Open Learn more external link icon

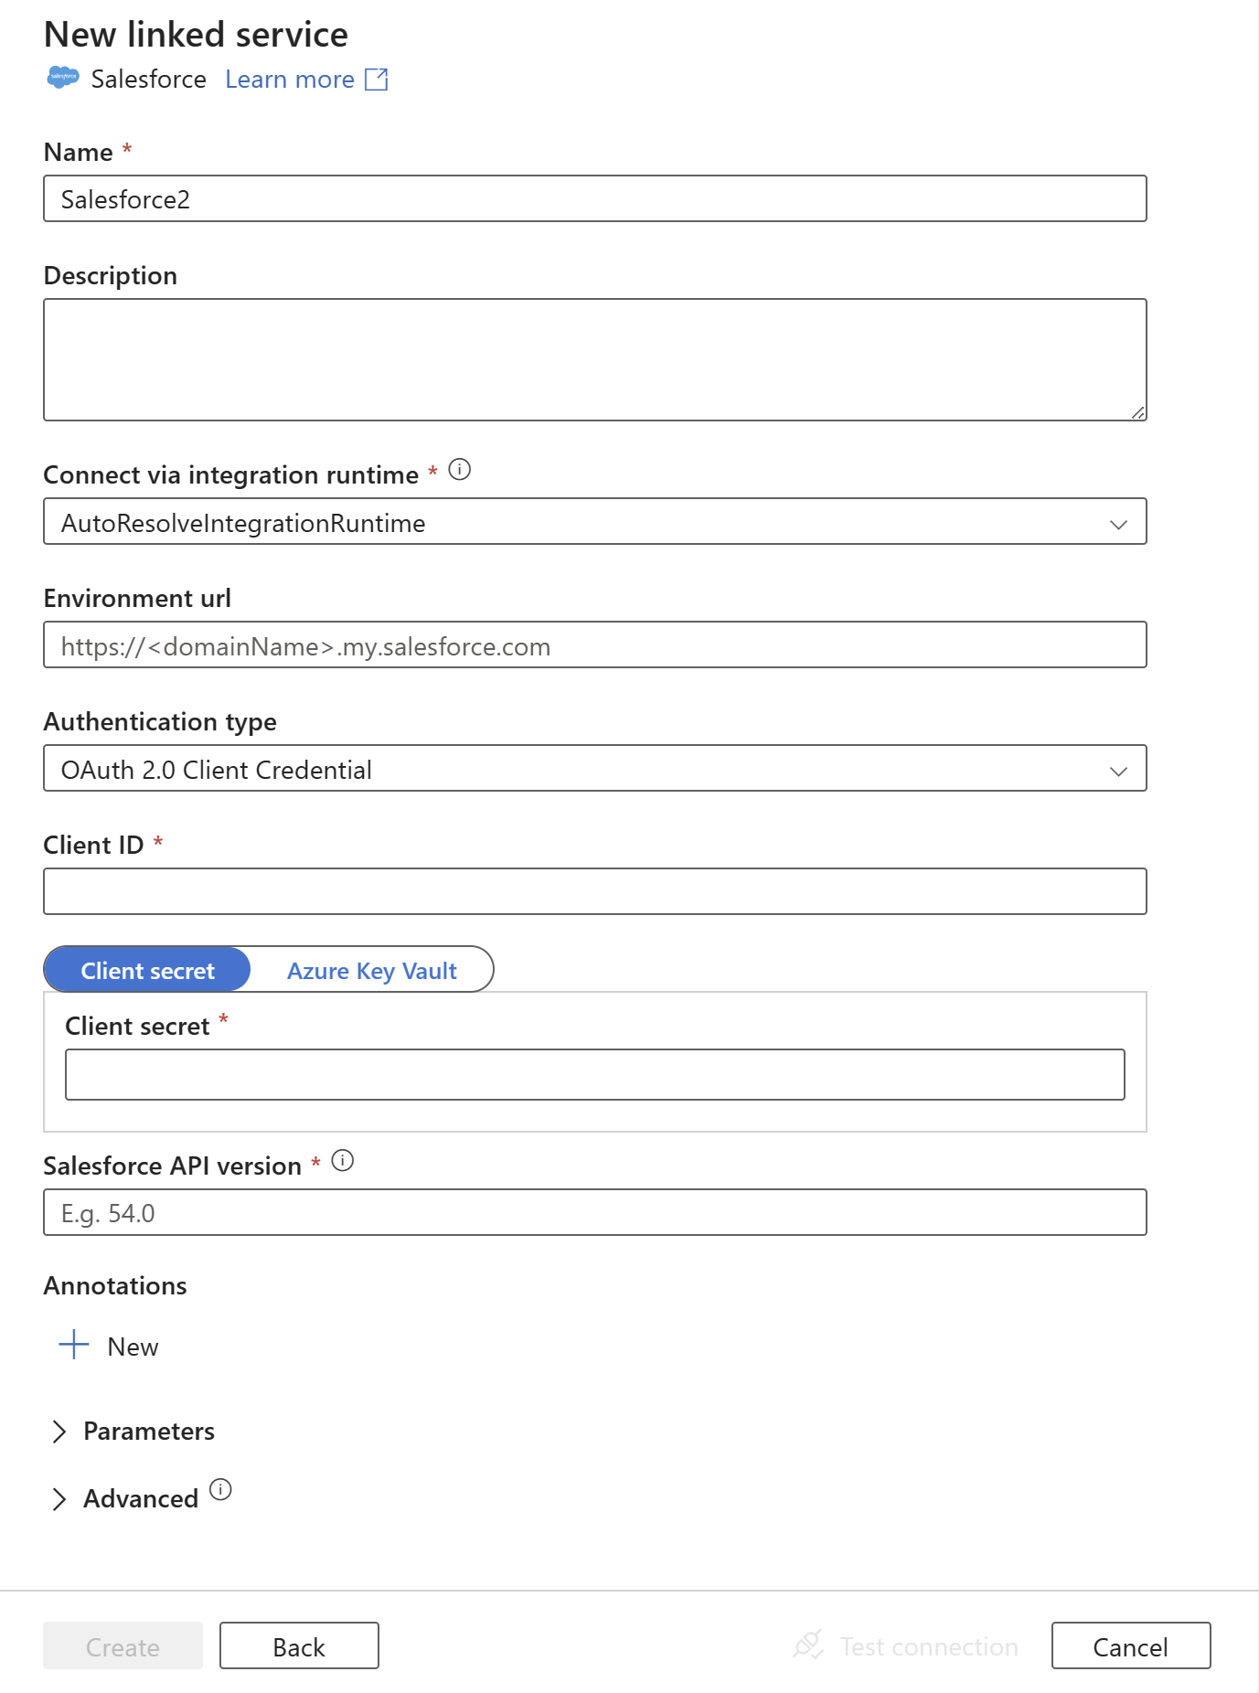pyautogui.click(x=378, y=79)
